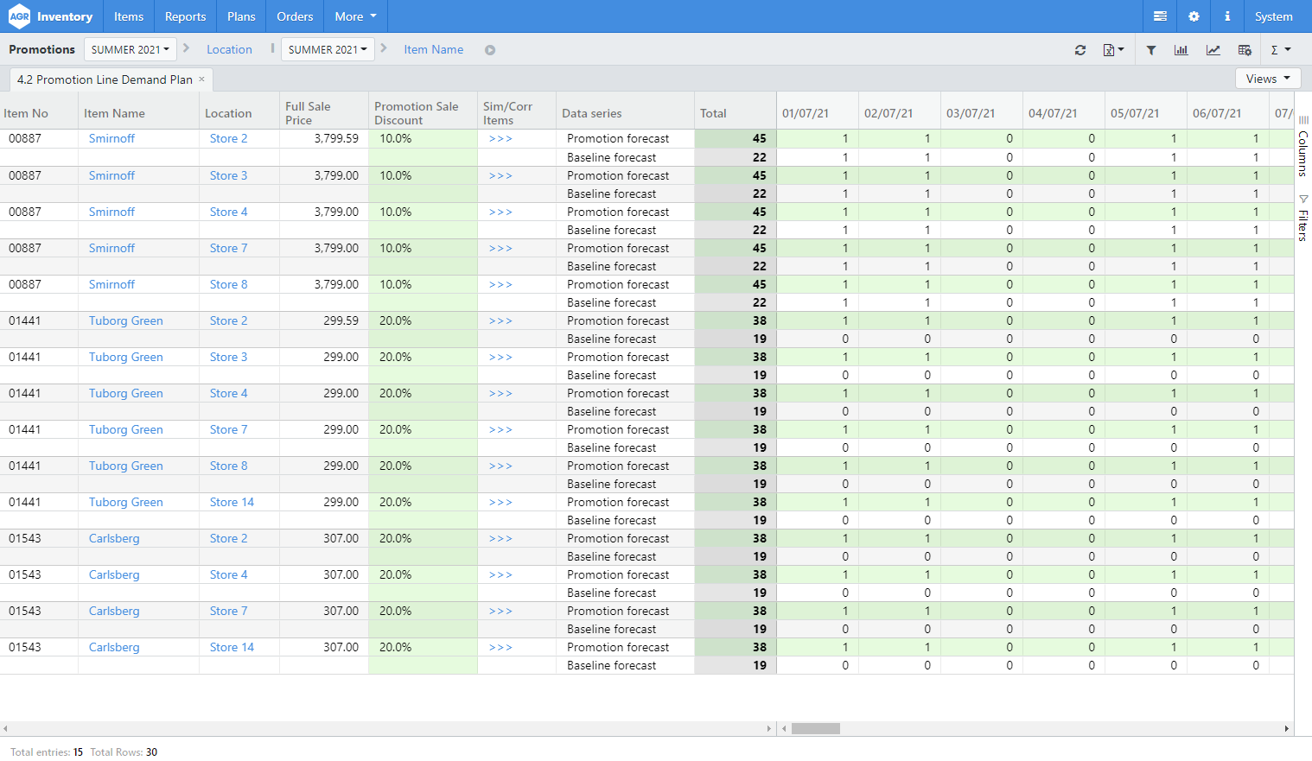Screen dimensions: 1312x761
Task: Open Store 14 for Carlsberg
Action: 231,647
